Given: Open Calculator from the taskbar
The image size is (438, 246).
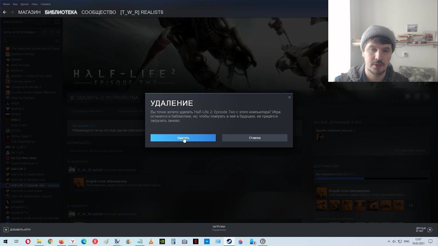Looking at the screenshot, I should point(173,241).
